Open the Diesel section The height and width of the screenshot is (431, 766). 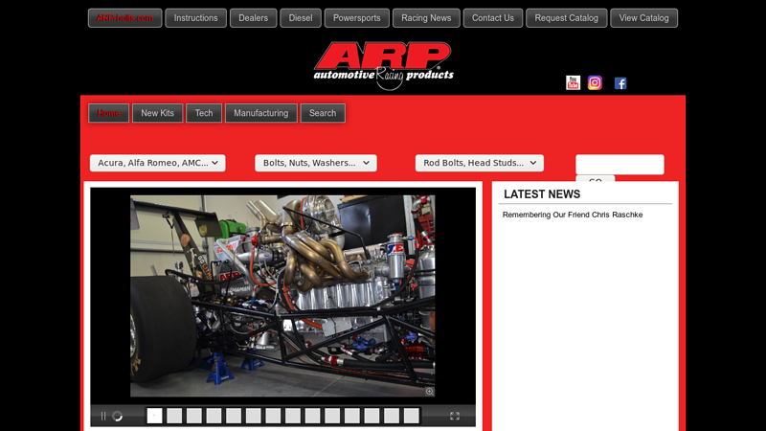point(301,18)
